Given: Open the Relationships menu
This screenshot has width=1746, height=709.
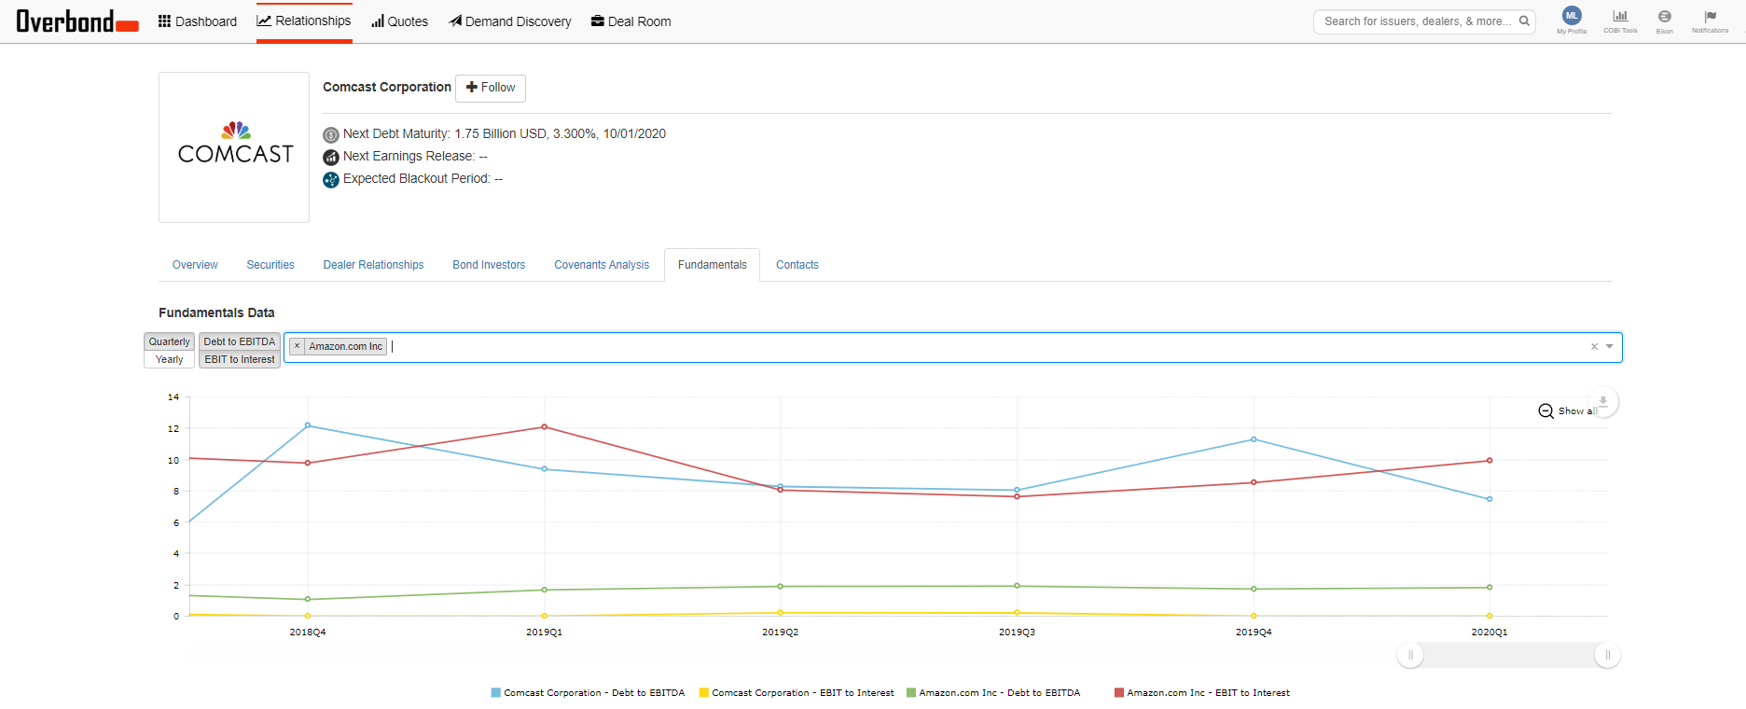Looking at the screenshot, I should [304, 21].
